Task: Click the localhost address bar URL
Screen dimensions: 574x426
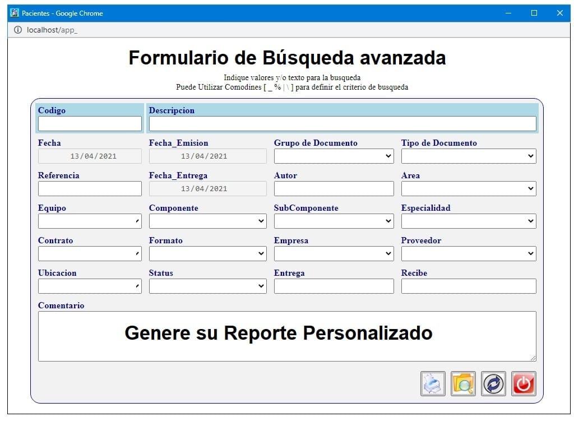Action: click(52, 30)
